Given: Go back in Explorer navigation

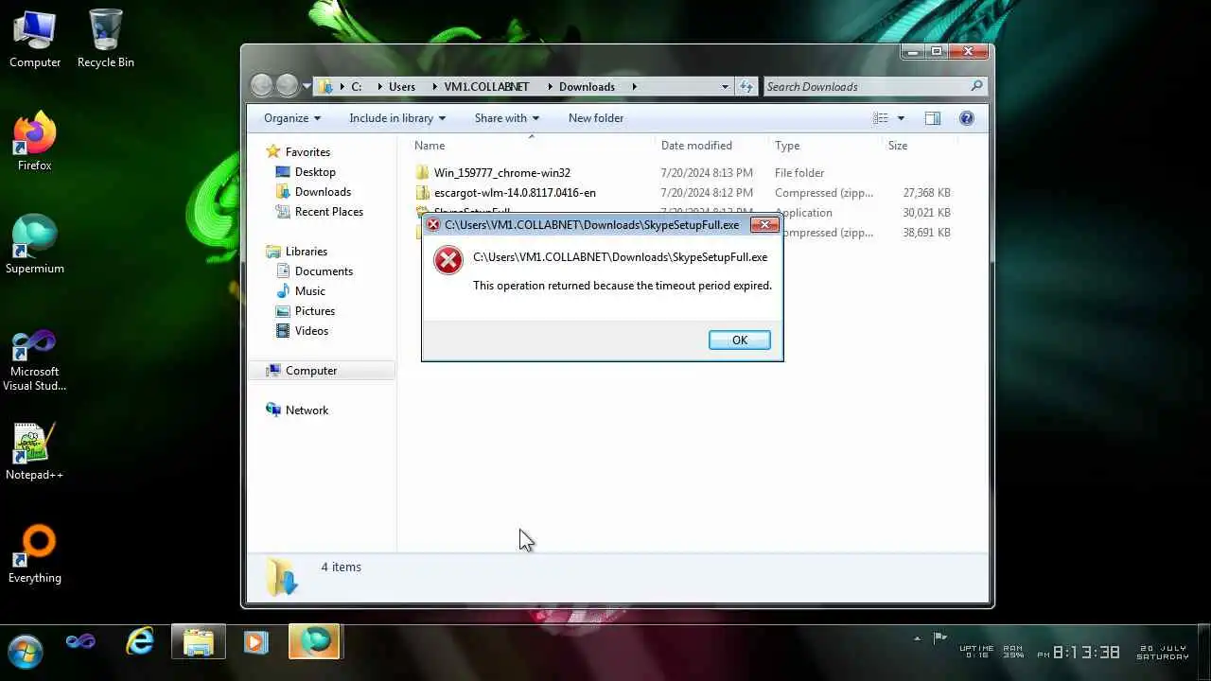Looking at the screenshot, I should [262, 86].
